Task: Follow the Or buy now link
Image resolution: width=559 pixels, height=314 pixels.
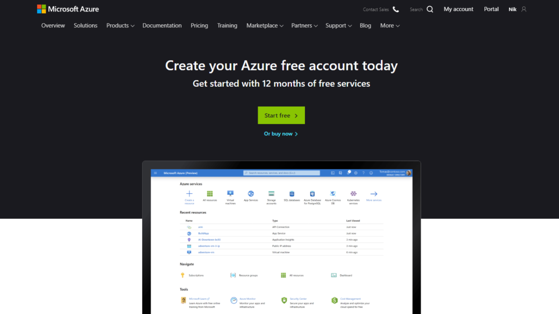Action: pos(281,134)
